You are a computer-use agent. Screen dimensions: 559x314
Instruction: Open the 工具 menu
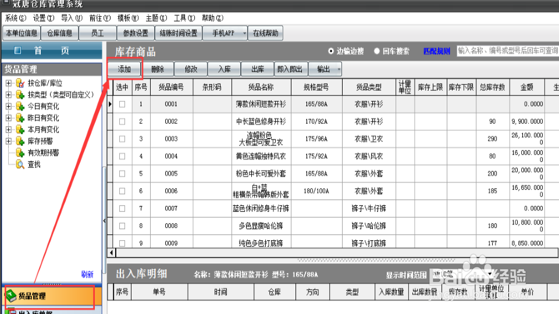(184, 18)
